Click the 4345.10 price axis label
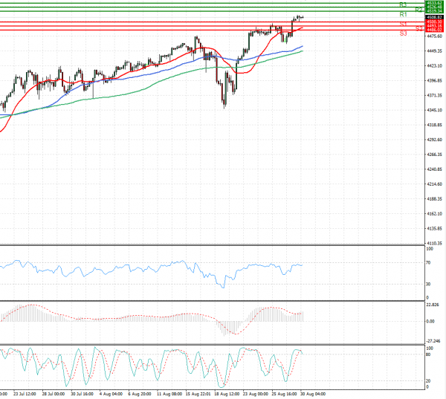Image resolution: width=446 pixels, height=399 pixels. pos(434,110)
